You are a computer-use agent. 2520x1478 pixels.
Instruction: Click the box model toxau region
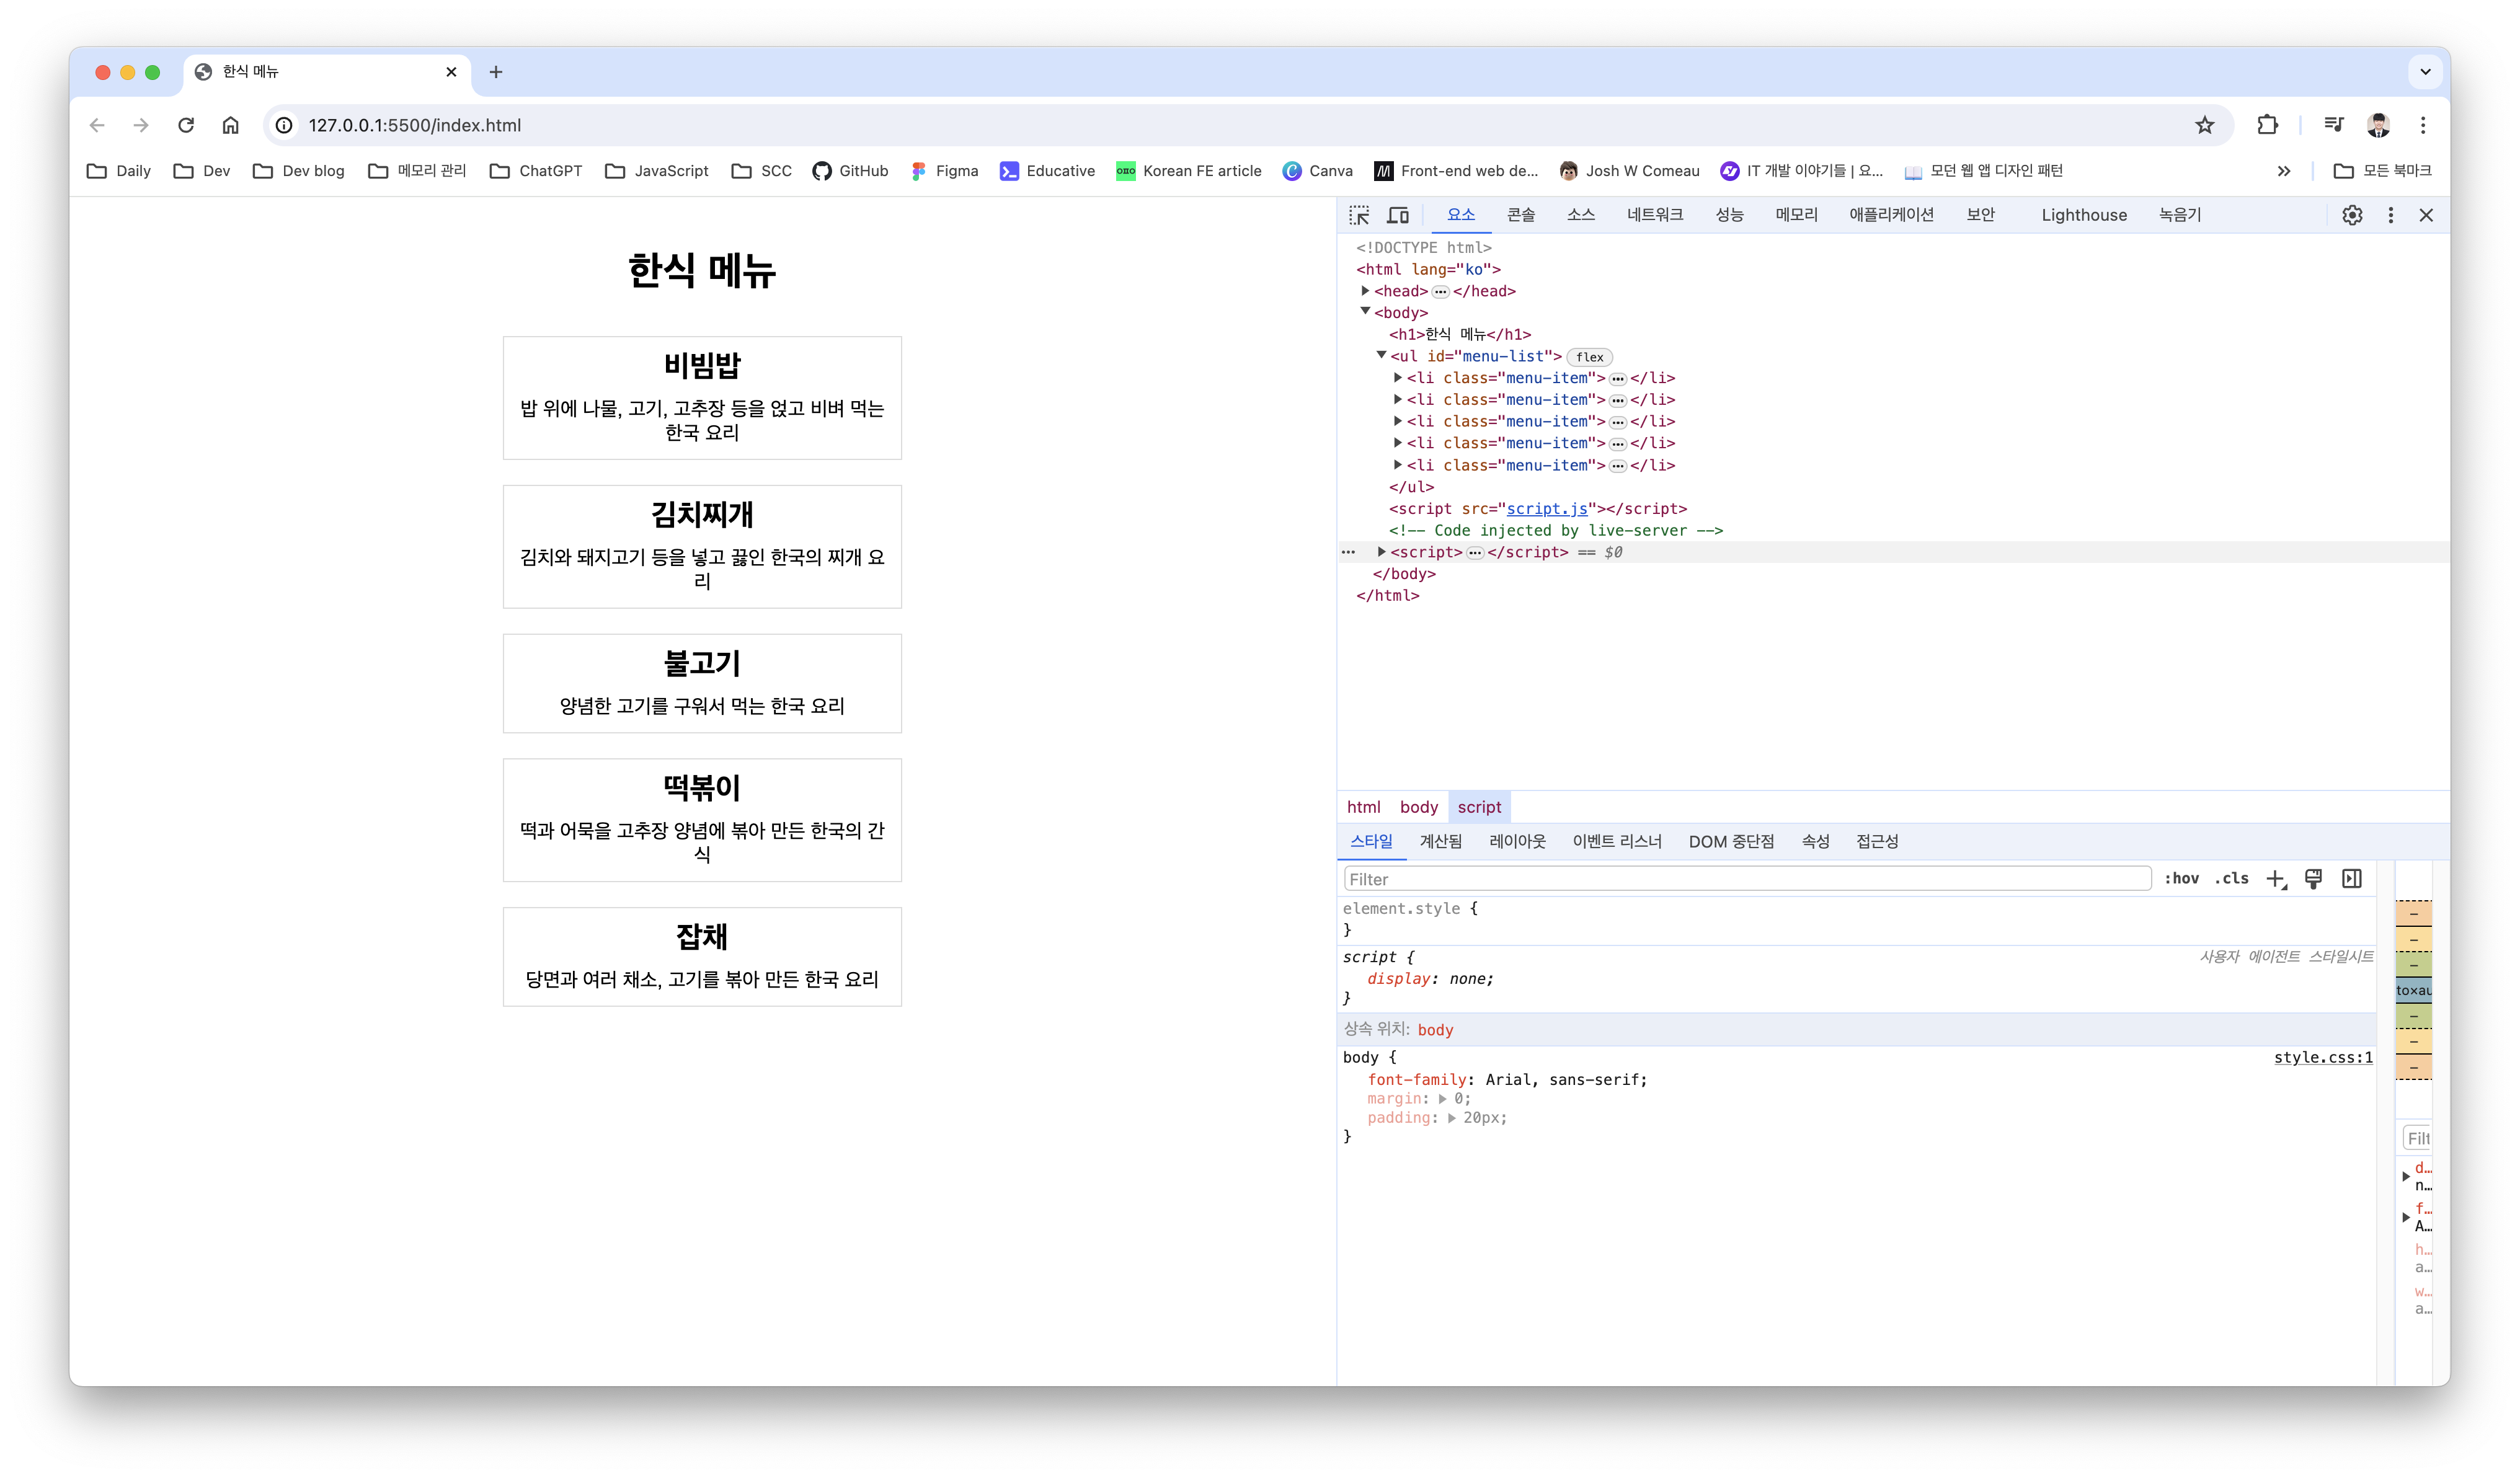click(x=2413, y=991)
